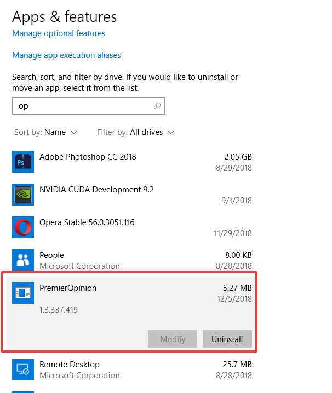The height and width of the screenshot is (393, 332).
Task: Select the People app entry name
Action: click(51, 255)
